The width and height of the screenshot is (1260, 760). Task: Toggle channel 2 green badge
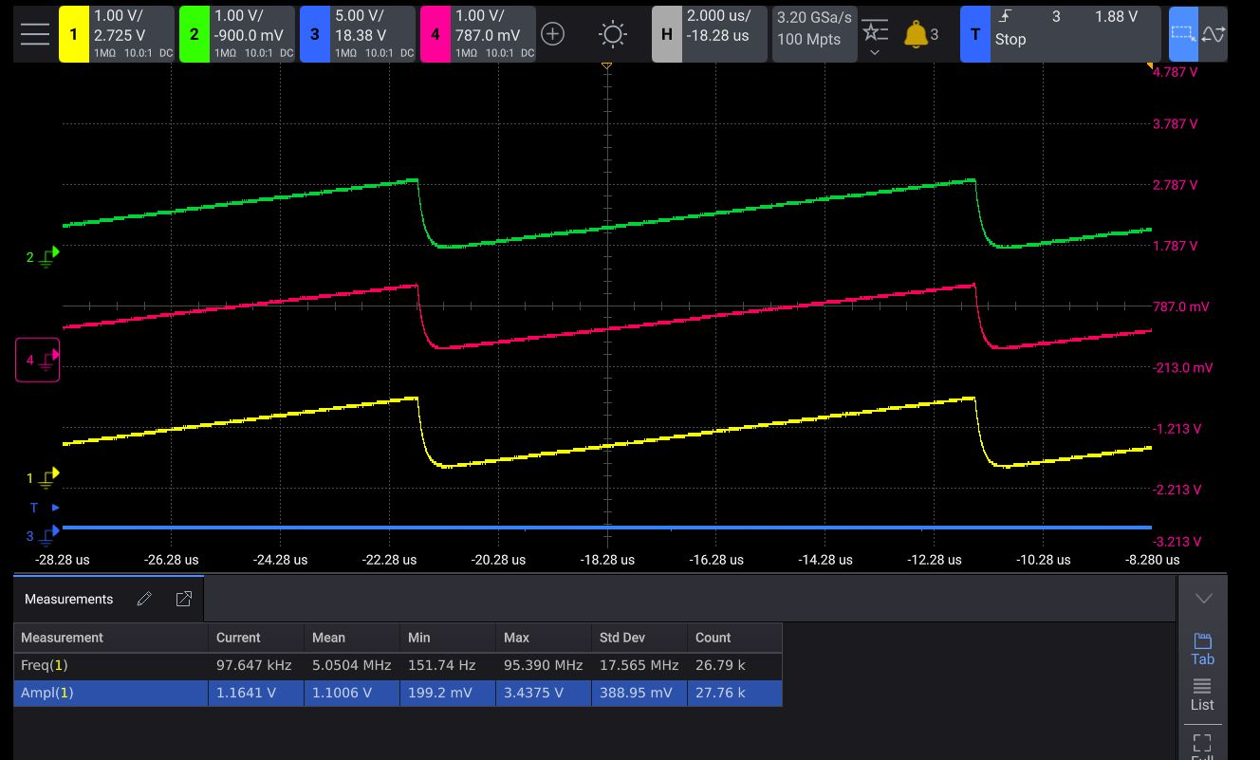pyautogui.click(x=195, y=34)
